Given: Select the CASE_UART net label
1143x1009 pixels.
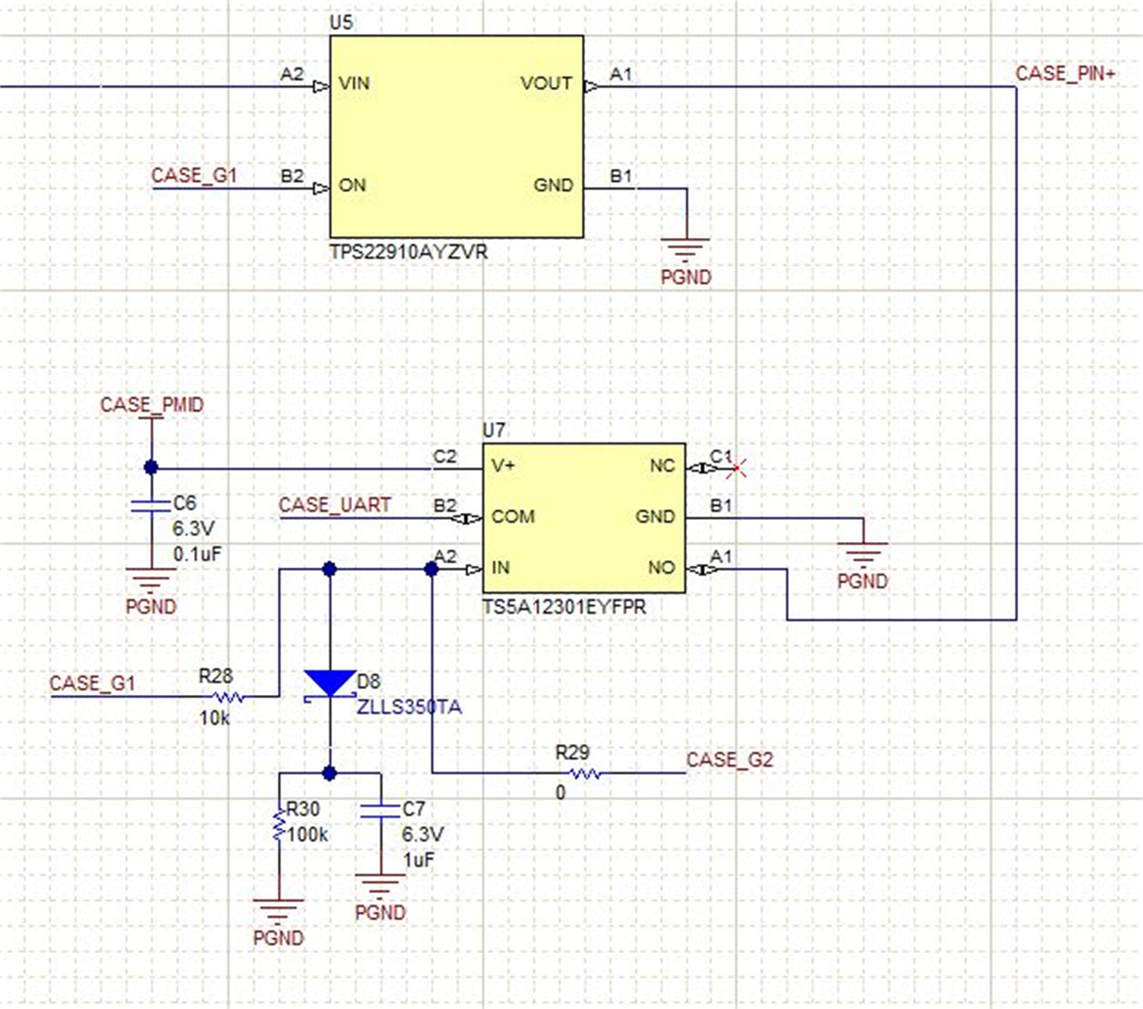Looking at the screenshot, I should click(x=334, y=505).
